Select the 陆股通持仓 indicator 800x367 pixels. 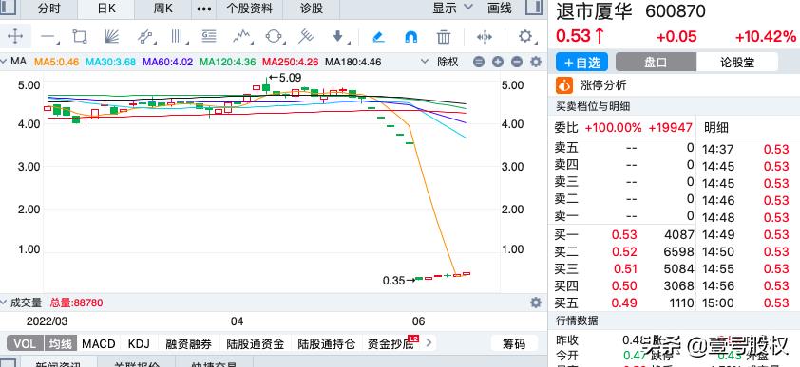[327, 343]
